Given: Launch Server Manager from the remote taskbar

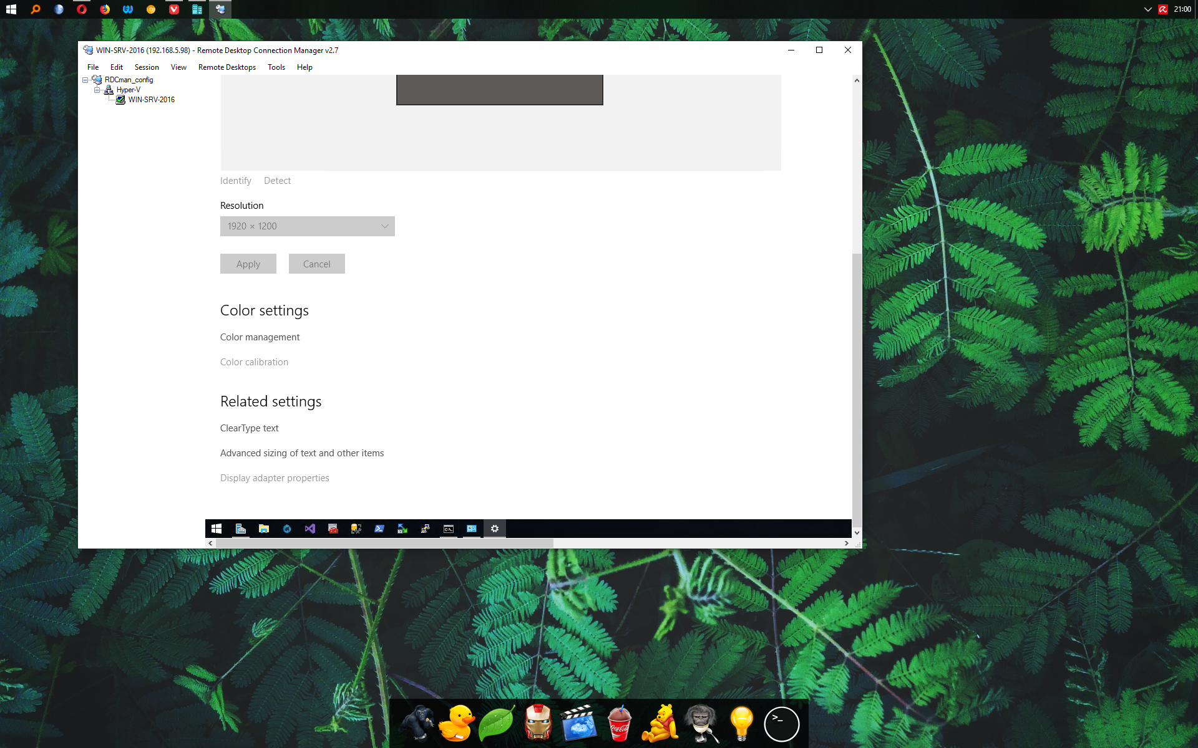Looking at the screenshot, I should [x=241, y=529].
